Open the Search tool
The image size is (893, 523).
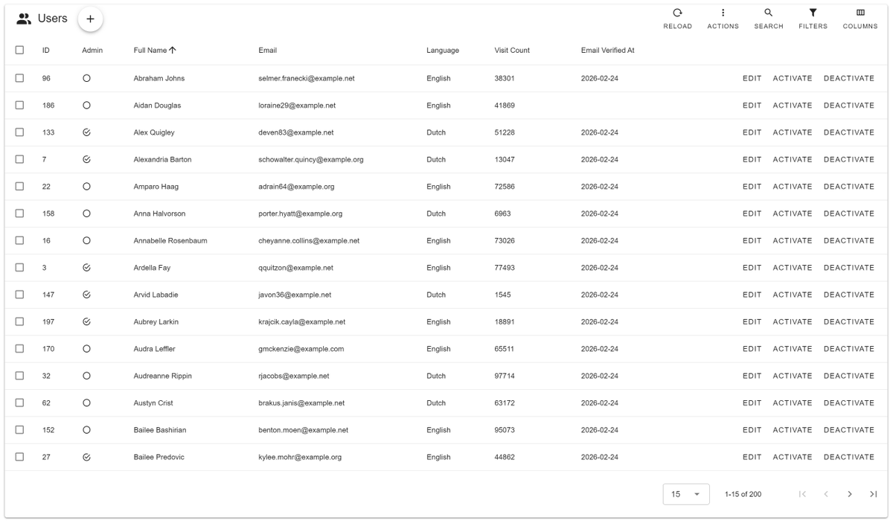768,19
